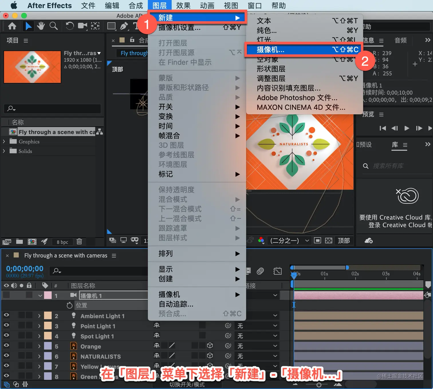Select the Pen tool

pyautogui.click(x=124, y=26)
